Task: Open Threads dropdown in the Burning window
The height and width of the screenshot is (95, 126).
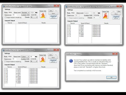Action: pyautogui.click(x=97, y=18)
